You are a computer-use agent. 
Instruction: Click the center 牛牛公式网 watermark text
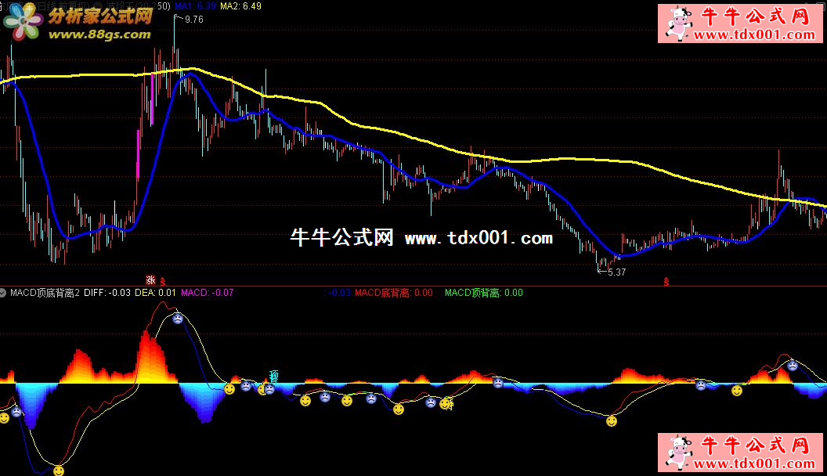click(x=341, y=238)
